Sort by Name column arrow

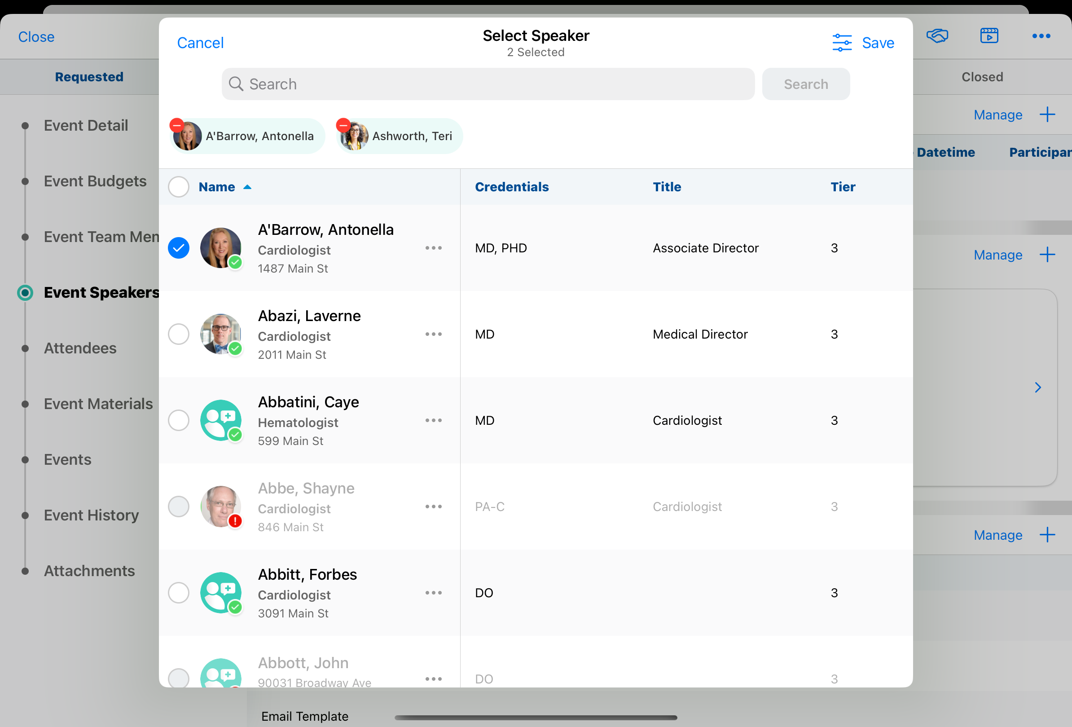(247, 187)
